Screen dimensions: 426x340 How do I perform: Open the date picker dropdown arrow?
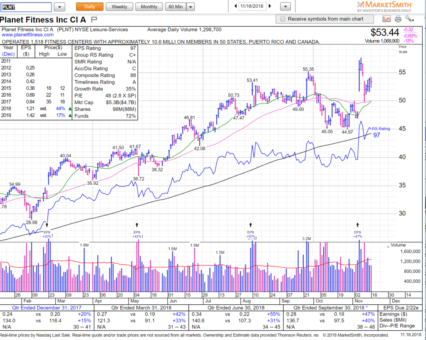285,7
